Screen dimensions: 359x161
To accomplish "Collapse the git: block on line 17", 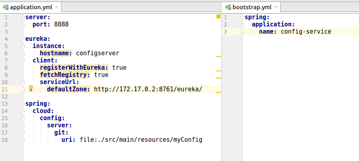I will coord(23,133).
